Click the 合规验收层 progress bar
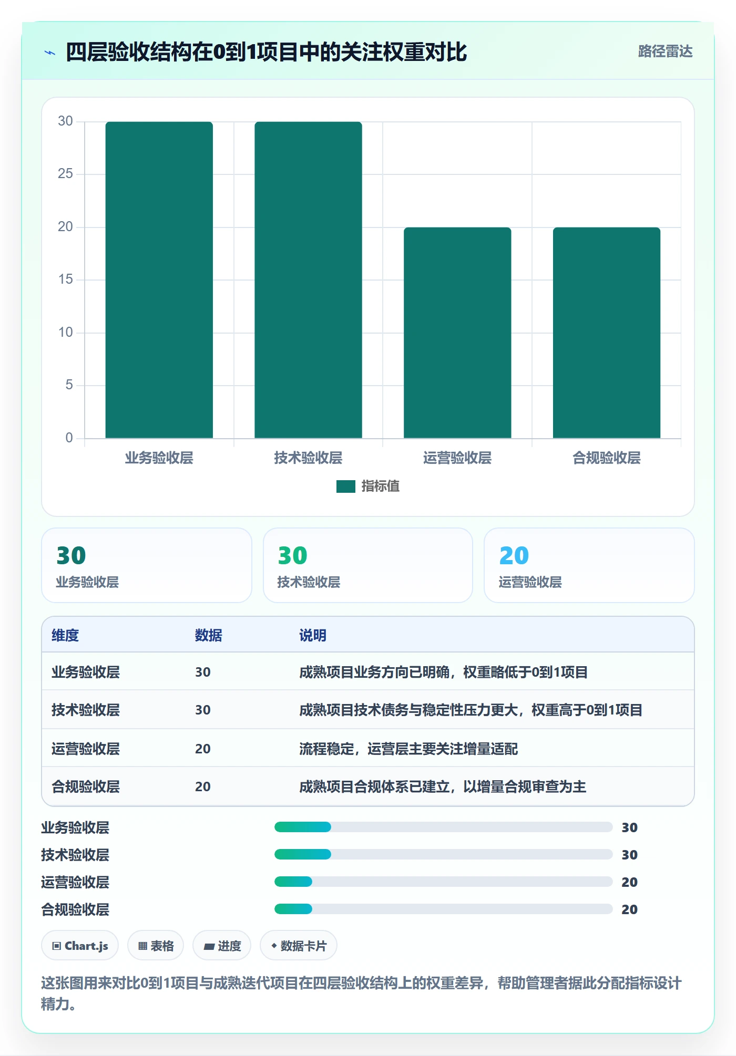This screenshot has width=736, height=1056. tap(443, 909)
